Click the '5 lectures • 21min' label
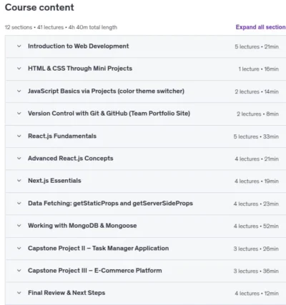 point(257,46)
